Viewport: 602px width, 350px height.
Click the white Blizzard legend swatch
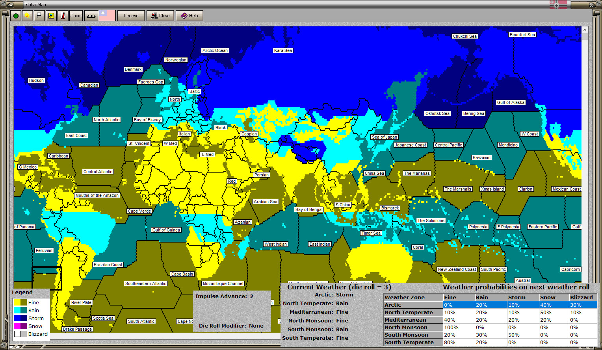pyautogui.click(x=17, y=334)
